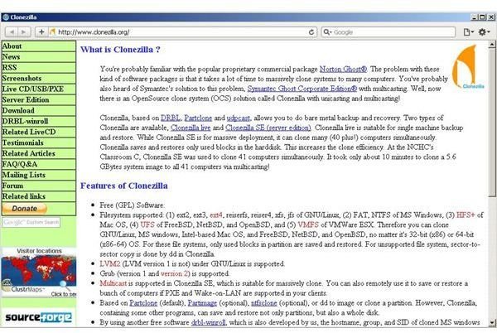Click the 'What is Clonezilla ?' heading

click(120, 50)
